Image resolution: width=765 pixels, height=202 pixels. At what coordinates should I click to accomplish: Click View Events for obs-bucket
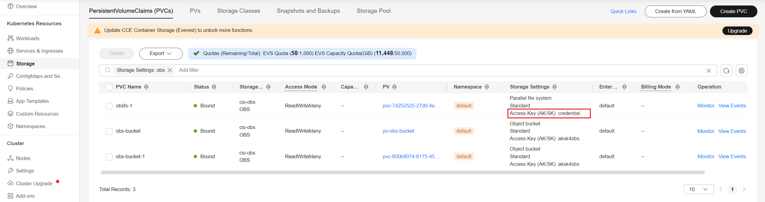click(732, 131)
